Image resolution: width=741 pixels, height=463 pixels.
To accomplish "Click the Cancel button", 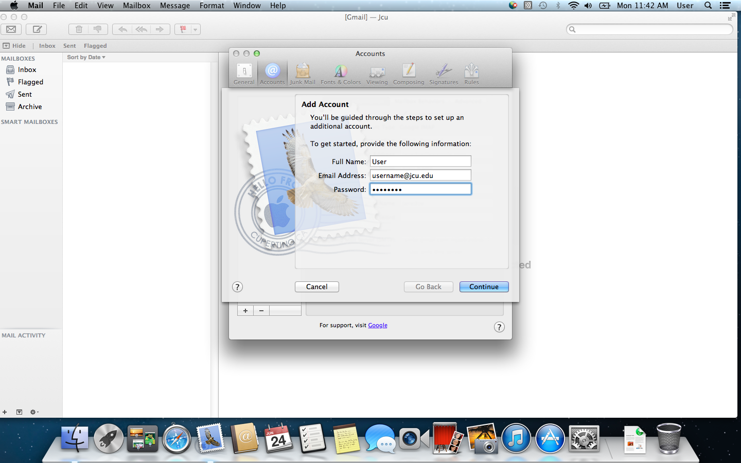I will coord(317,287).
